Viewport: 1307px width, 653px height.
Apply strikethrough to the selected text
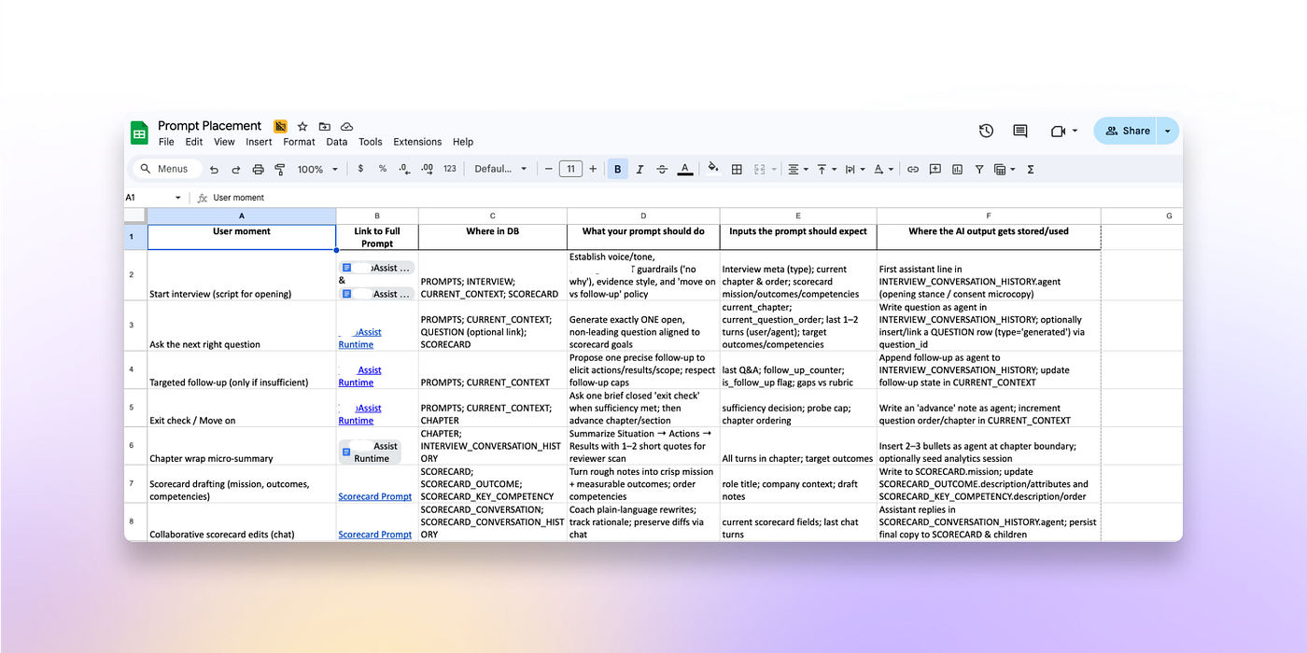pyautogui.click(x=662, y=169)
